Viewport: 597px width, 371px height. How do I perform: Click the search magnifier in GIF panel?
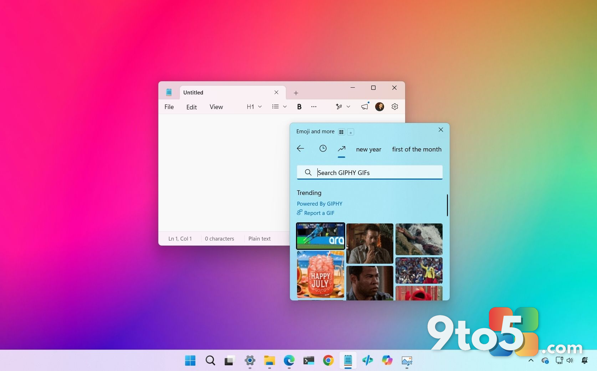point(308,172)
